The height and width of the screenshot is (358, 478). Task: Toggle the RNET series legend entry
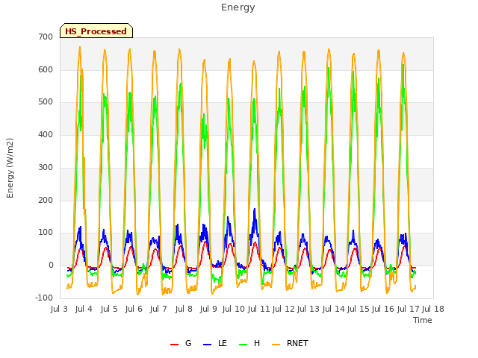pyautogui.click(x=290, y=343)
